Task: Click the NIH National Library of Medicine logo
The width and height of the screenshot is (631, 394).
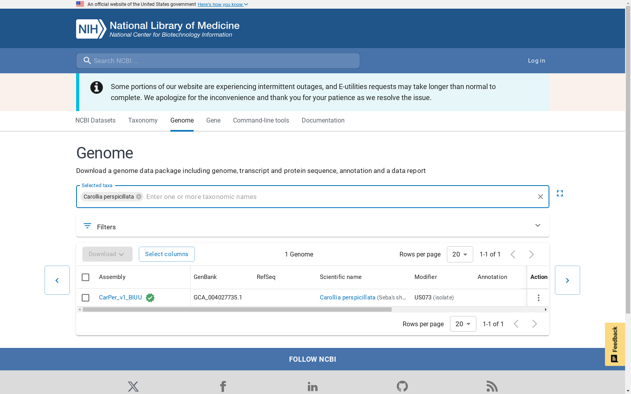Action: coord(158,29)
